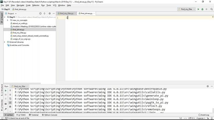This screenshot has height=120, width=214.
Task: Open the Edit menu
Action: coord(7,5)
